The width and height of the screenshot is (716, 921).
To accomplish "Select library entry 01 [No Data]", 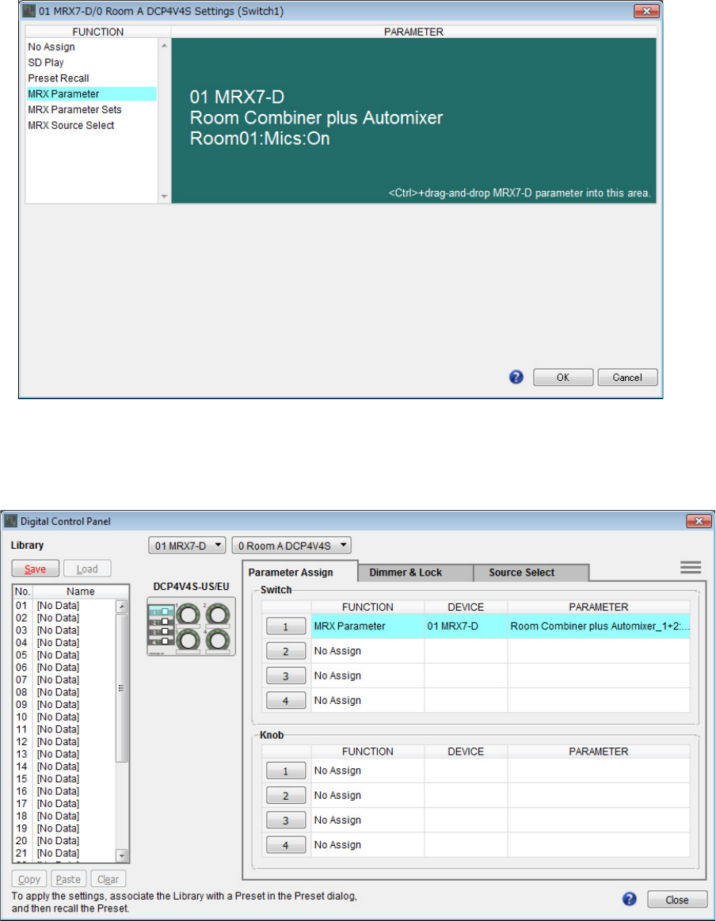I will tap(65, 605).
